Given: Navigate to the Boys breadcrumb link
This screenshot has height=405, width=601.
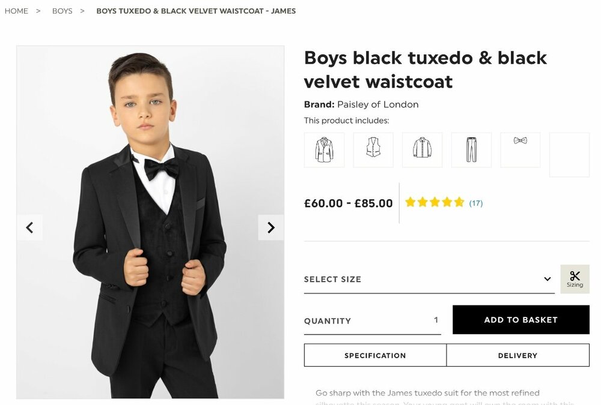Looking at the screenshot, I should point(62,11).
